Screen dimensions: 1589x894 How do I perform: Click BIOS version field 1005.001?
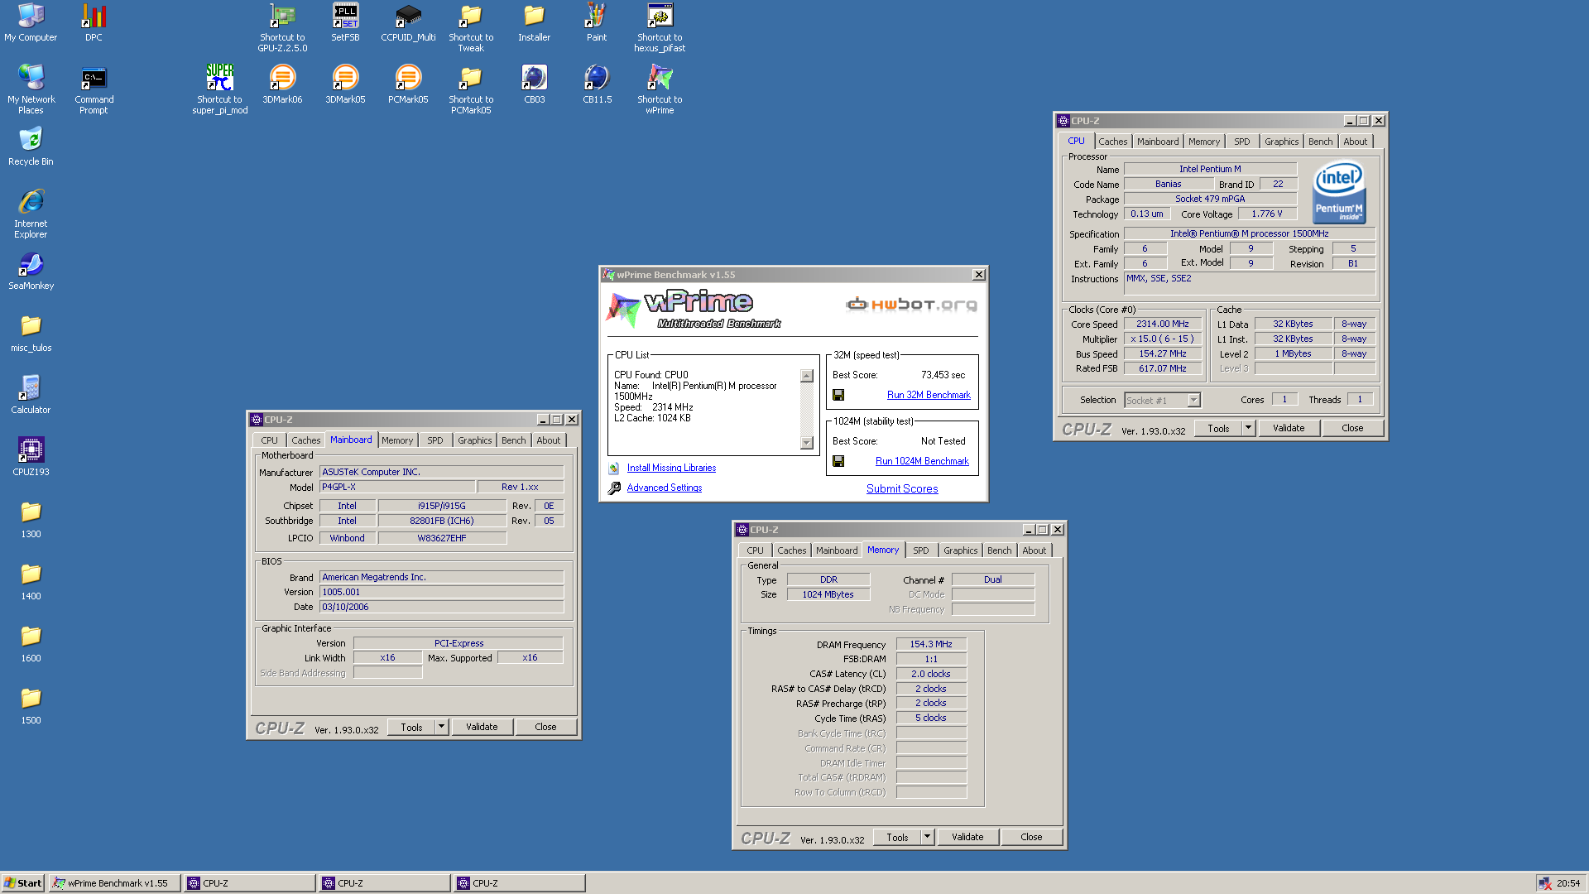point(441,592)
